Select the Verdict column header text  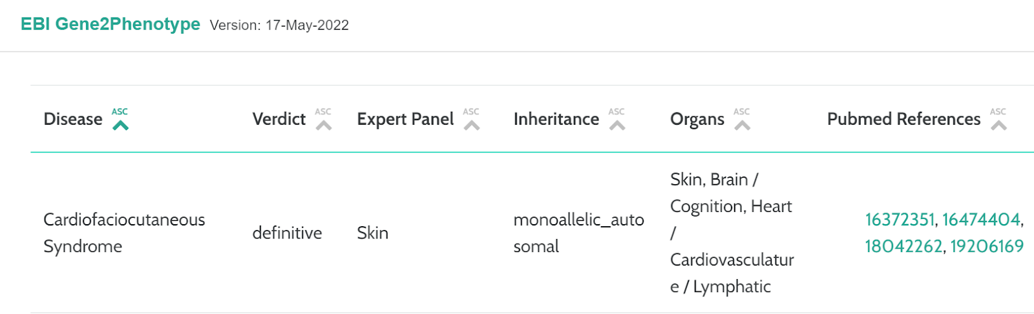(279, 120)
